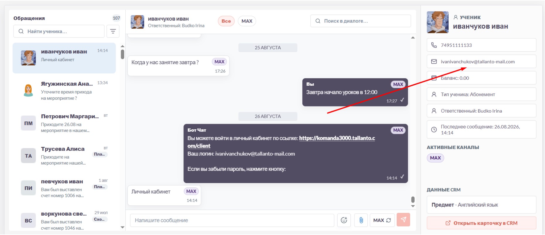Select the Все channel filter
Viewport: 545px width, 235px height.
pos(226,21)
